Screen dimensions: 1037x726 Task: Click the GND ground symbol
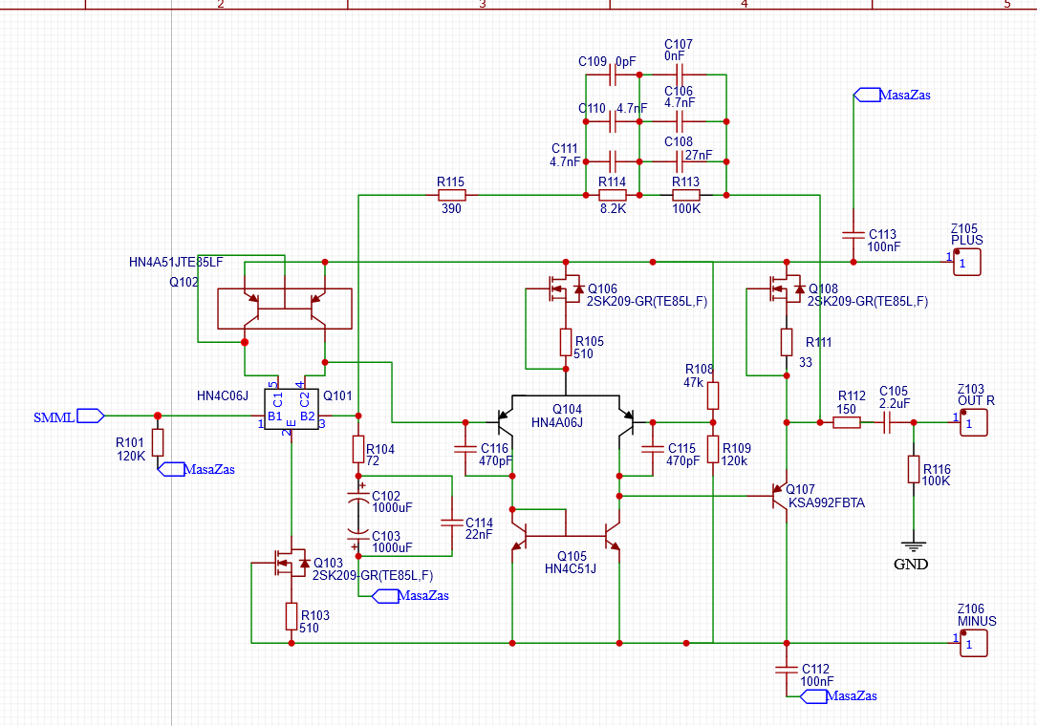tap(914, 547)
